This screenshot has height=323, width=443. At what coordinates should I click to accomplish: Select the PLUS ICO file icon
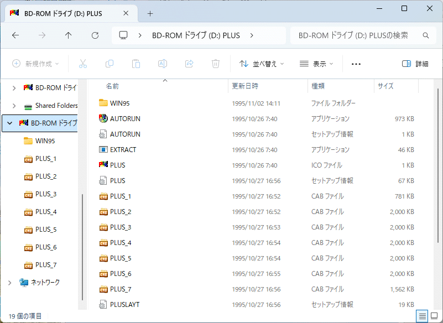(x=103, y=164)
